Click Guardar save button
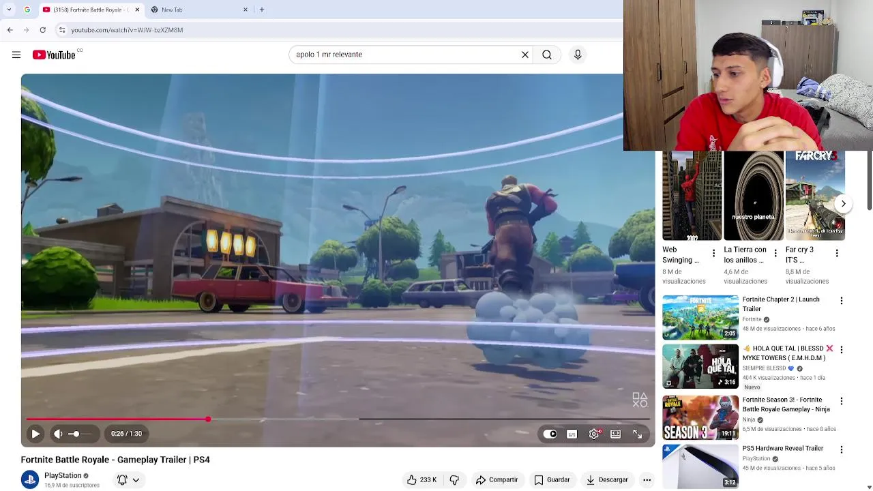873x491 pixels. 552,480
